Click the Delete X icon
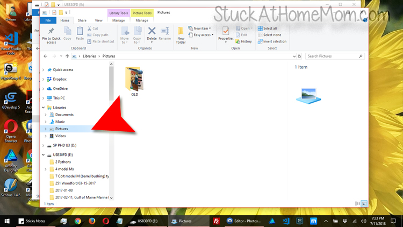The height and width of the screenshot is (227, 403). coord(152,31)
